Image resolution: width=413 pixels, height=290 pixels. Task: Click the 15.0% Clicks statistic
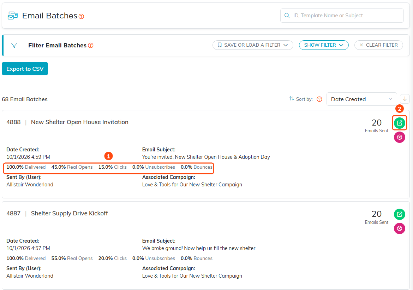(113, 167)
